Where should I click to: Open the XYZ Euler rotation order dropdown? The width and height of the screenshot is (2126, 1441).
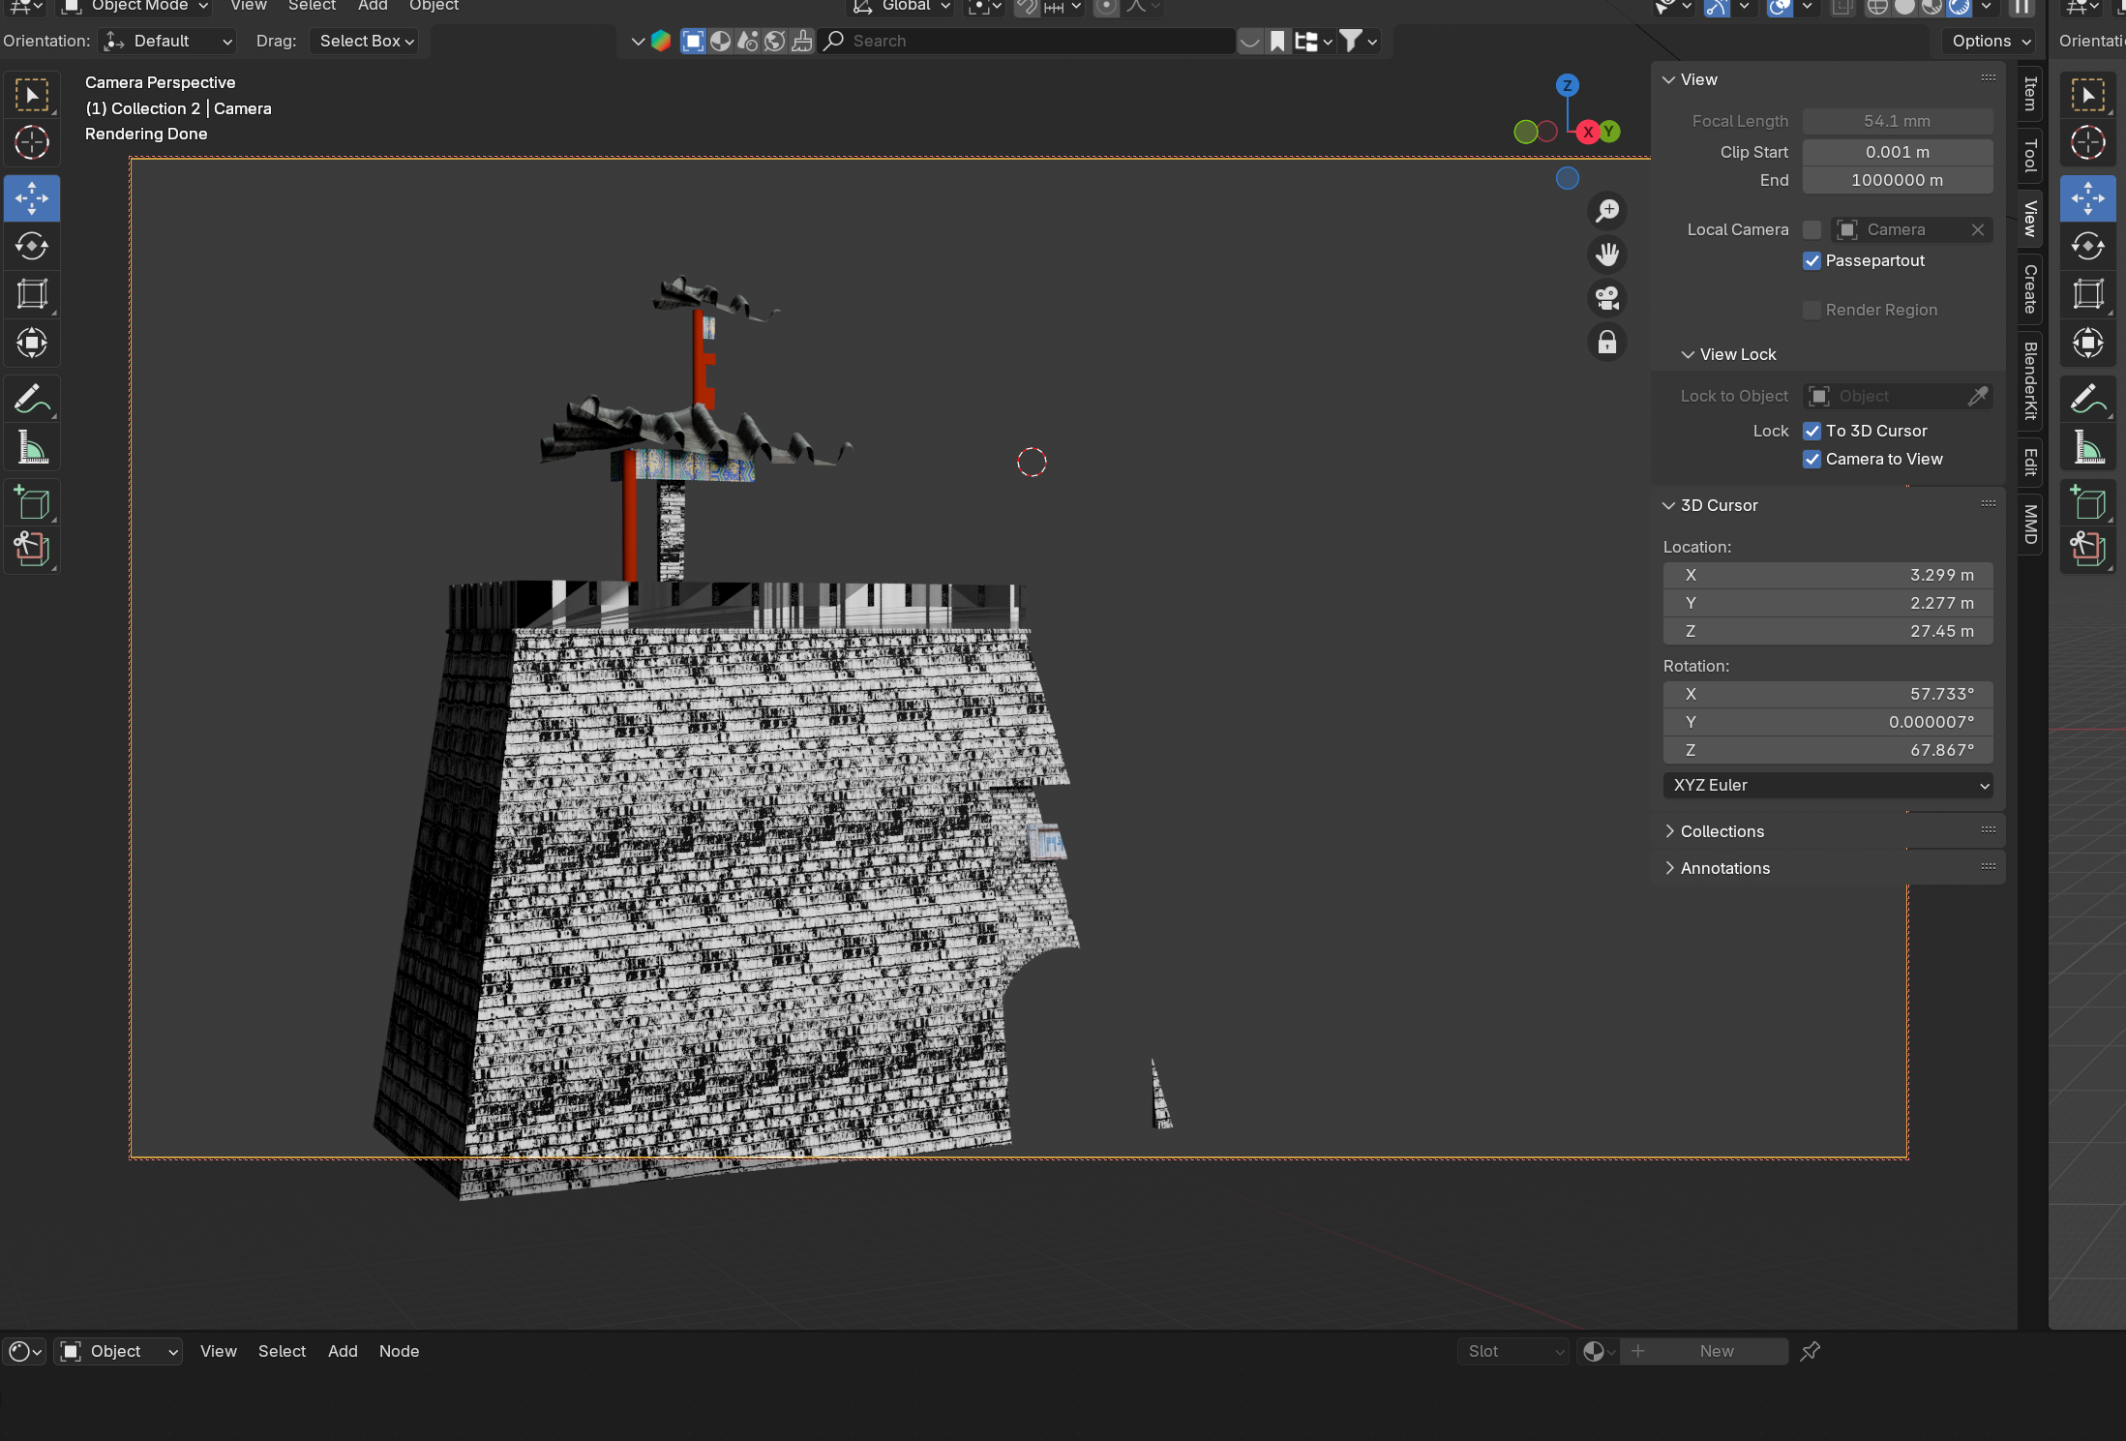tap(1827, 785)
